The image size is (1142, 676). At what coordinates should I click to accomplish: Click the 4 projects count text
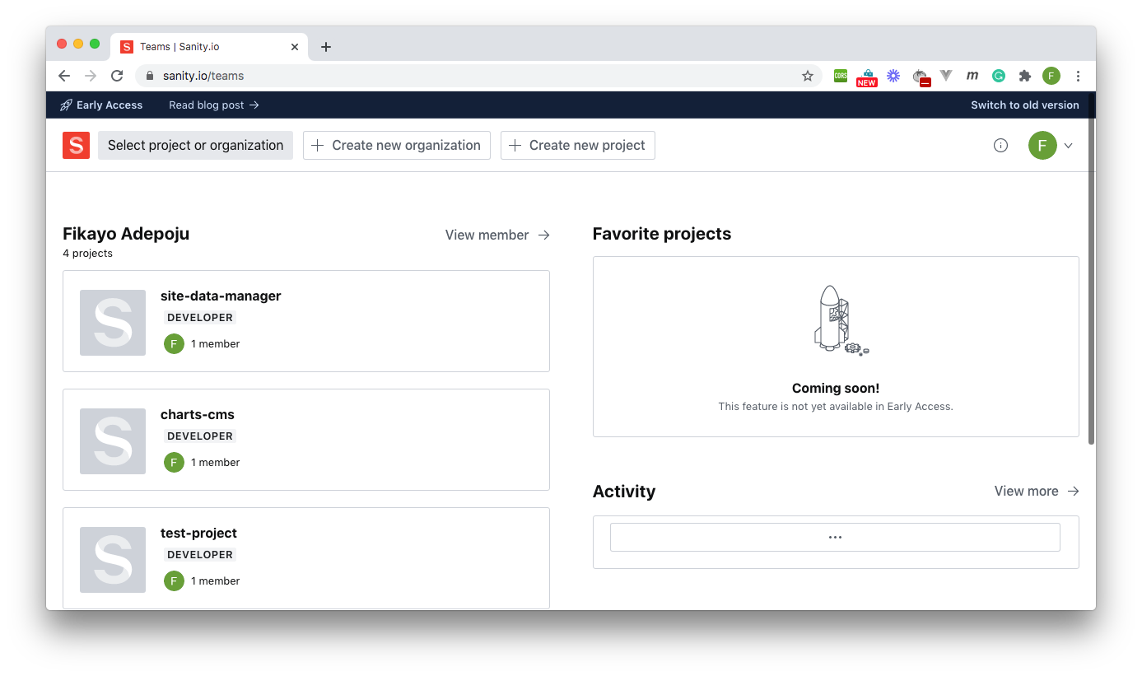pos(87,254)
